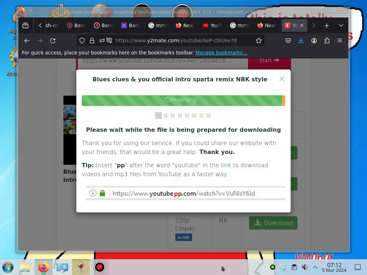This screenshot has height=275, width=367.
Task: Click the red record taskbar icon
Action: [x=100, y=267]
